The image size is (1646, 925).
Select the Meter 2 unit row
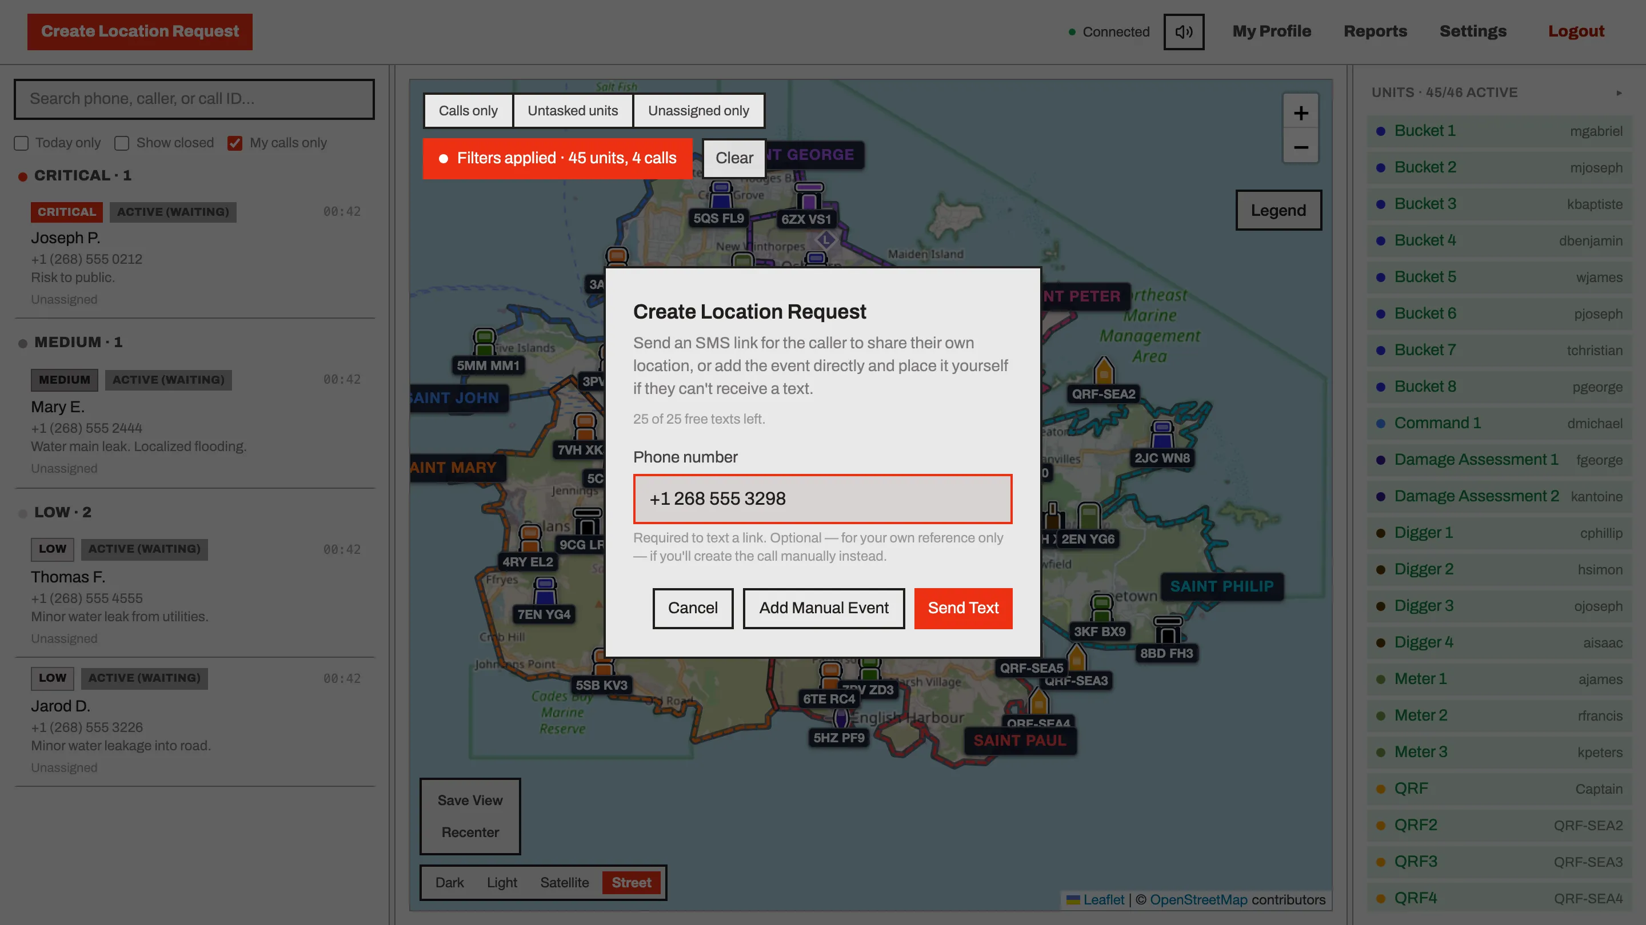tap(1499, 715)
